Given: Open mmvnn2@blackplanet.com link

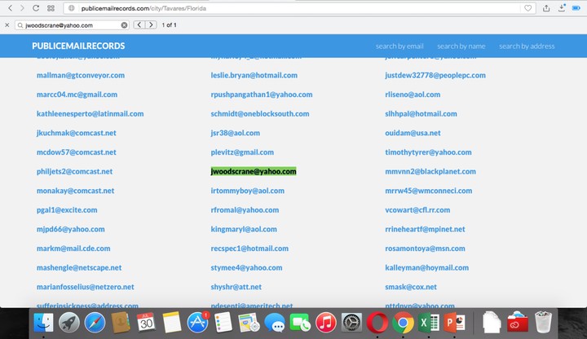Looking at the screenshot, I should point(430,171).
